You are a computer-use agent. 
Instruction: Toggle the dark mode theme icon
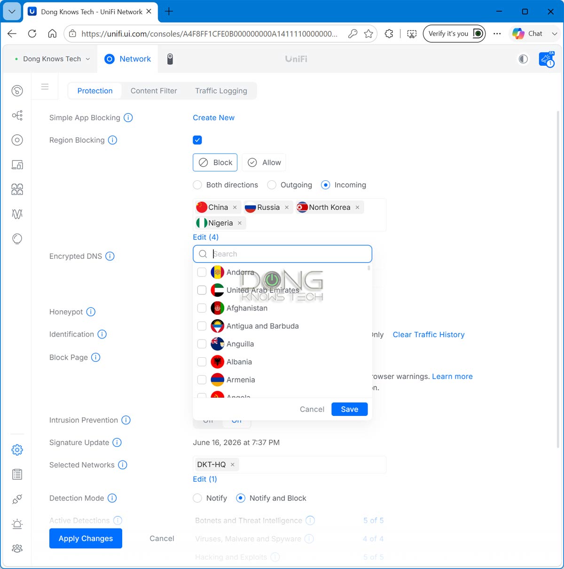tap(523, 59)
